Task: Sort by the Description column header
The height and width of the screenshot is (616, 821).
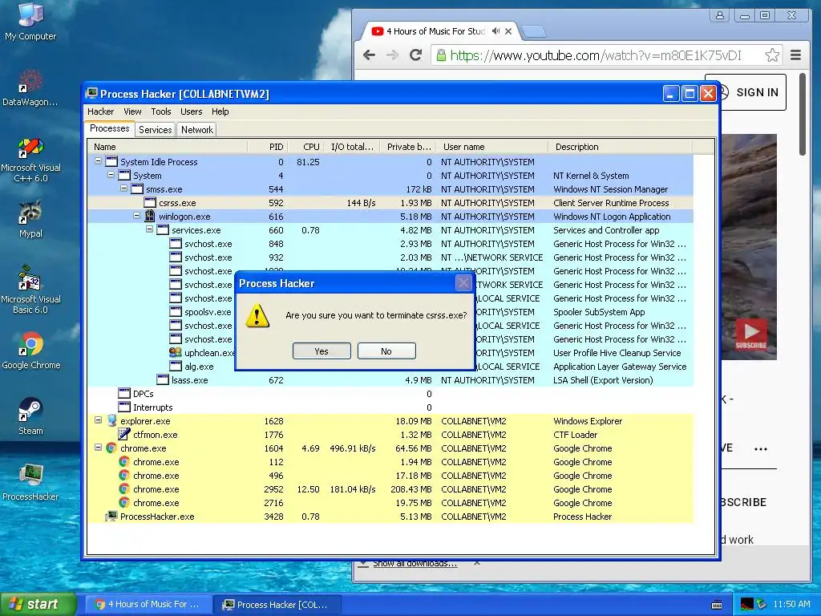Action: point(620,147)
